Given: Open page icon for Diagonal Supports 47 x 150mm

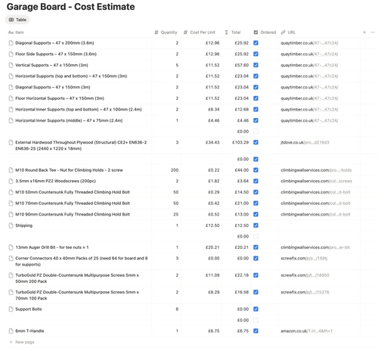Looking at the screenshot, I should click(x=11, y=87).
